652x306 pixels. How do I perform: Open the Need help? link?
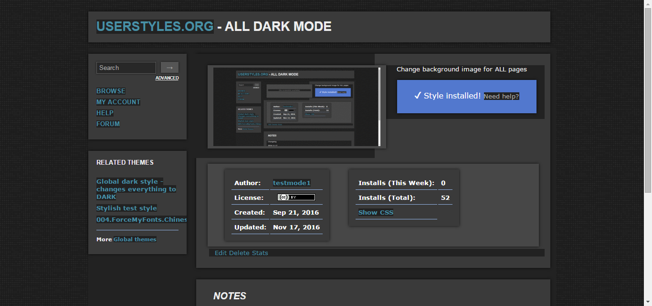(x=501, y=96)
